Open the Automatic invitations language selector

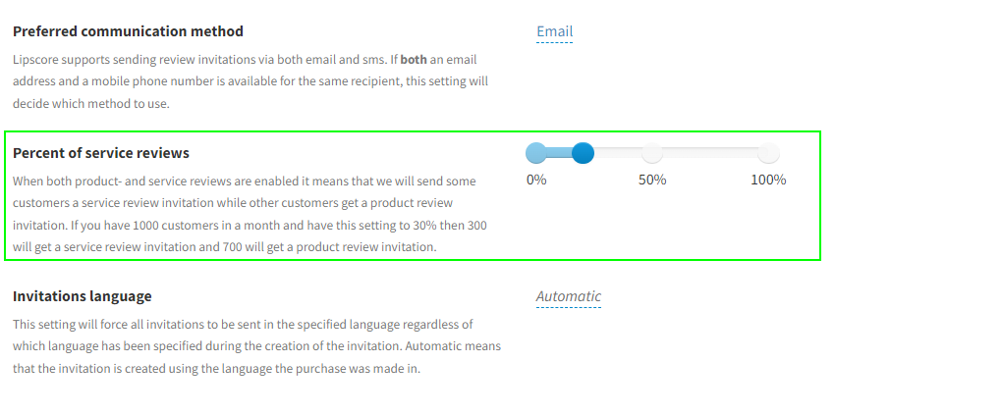pyautogui.click(x=568, y=296)
